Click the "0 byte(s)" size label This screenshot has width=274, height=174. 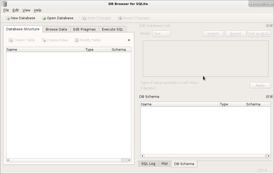tap(148, 88)
